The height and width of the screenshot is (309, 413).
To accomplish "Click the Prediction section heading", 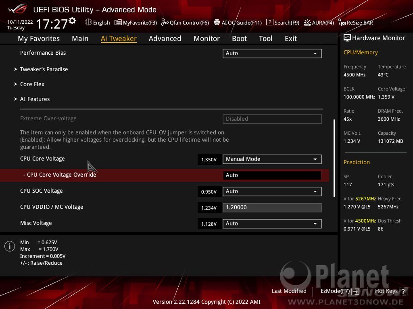I will [357, 163].
